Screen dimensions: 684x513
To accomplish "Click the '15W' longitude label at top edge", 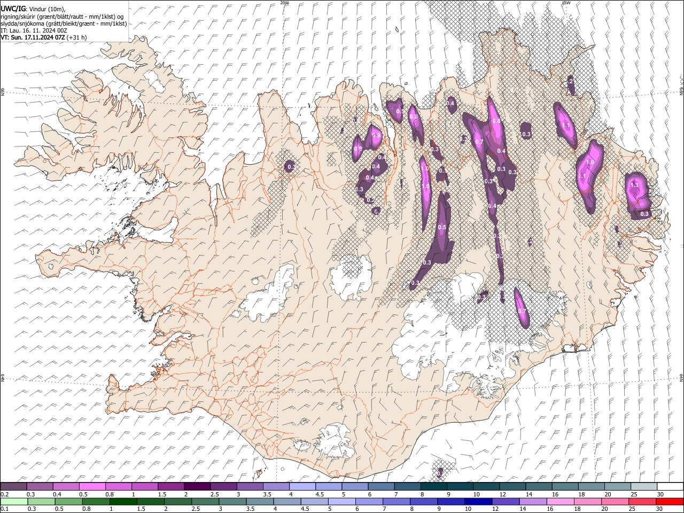I will [x=566, y=3].
